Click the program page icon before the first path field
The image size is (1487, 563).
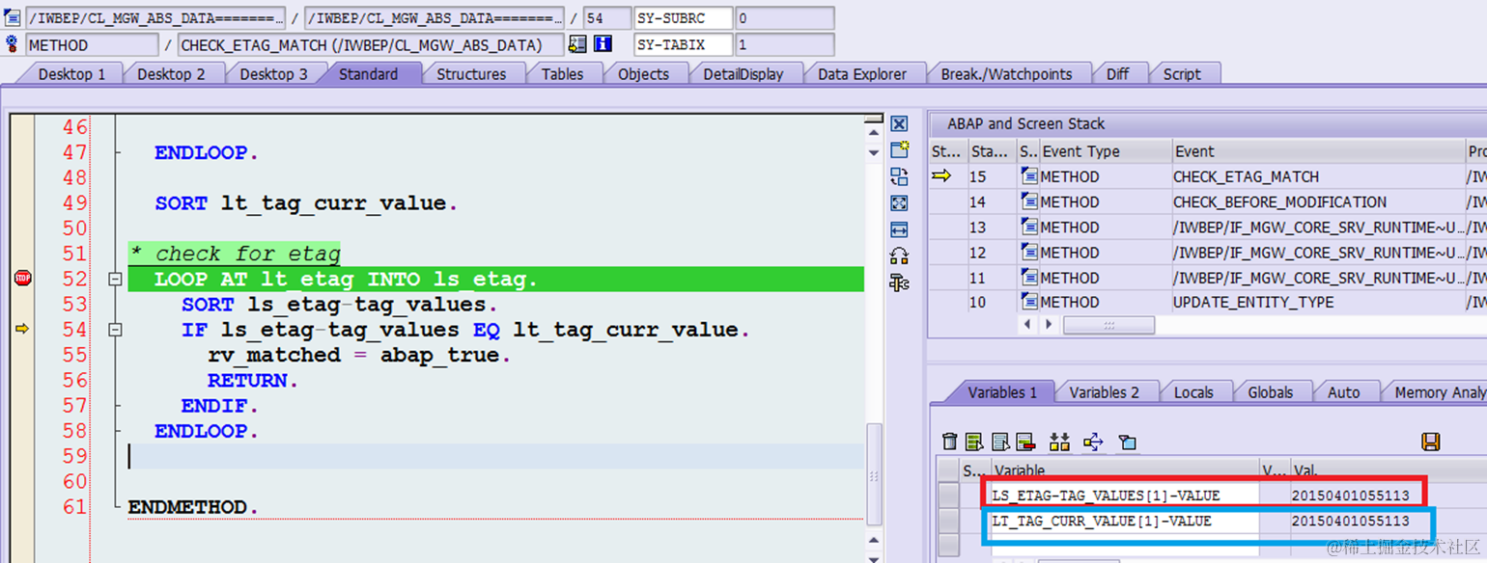[x=13, y=18]
